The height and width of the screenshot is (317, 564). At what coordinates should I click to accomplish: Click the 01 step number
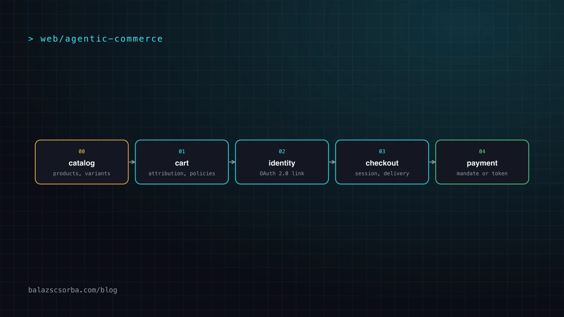point(182,151)
